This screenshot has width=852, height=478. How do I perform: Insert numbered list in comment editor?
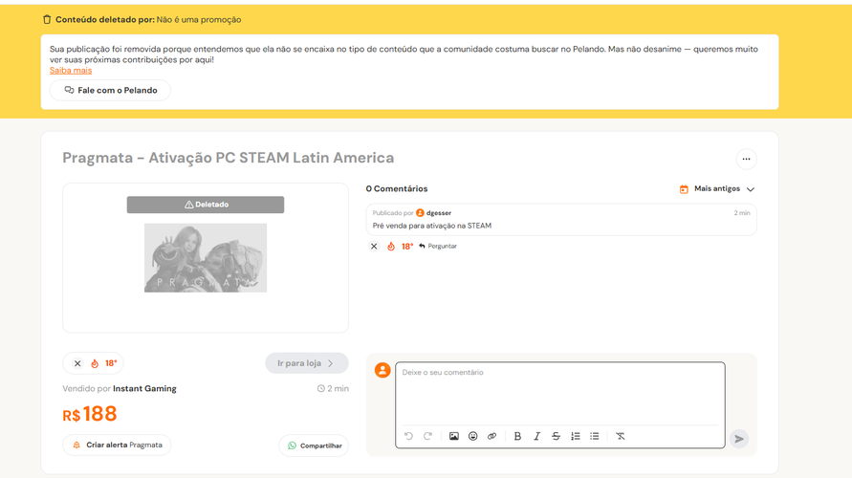point(575,436)
